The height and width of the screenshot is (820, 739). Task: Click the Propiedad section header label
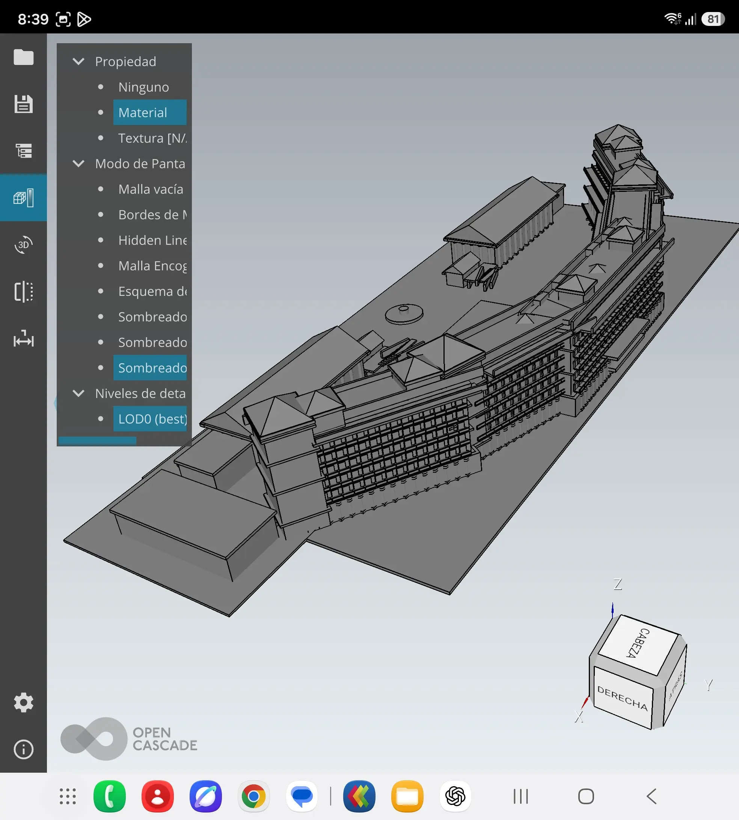point(125,61)
